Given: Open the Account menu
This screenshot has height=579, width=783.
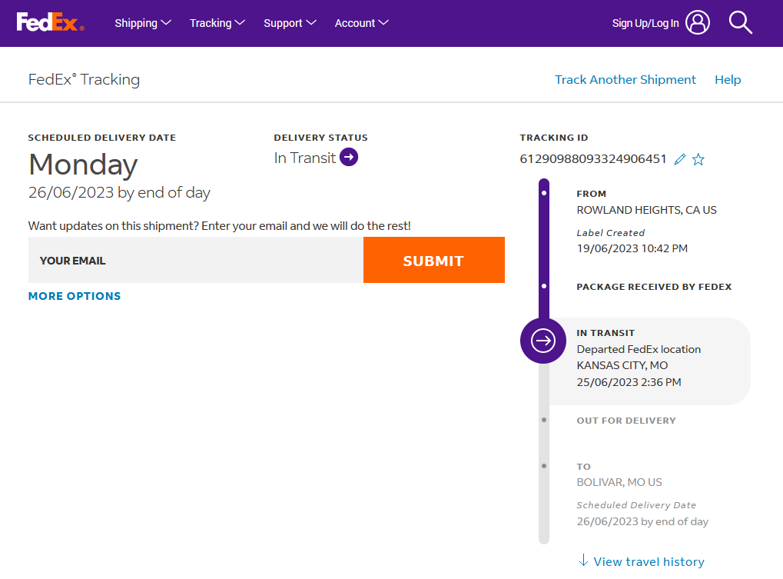Looking at the screenshot, I should pyautogui.click(x=361, y=23).
